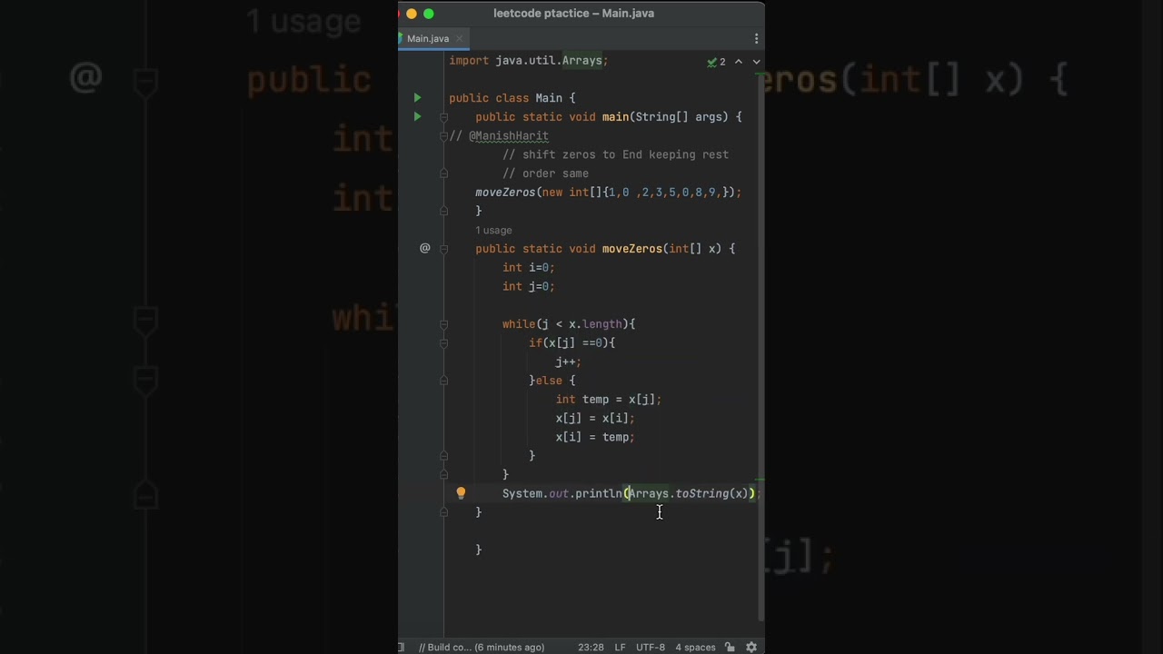This screenshot has width=1163, height=654.
Task: Click the fold end marker after x[i] = temp
Action: 443,456
